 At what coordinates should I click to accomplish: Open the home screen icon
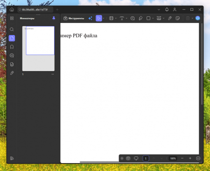pos(12,10)
